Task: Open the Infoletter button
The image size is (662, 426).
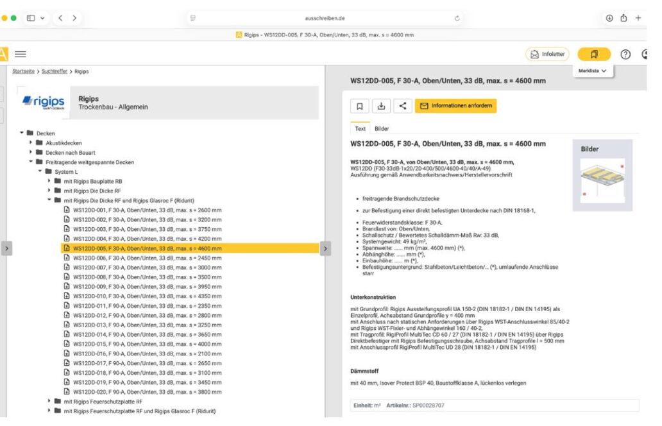Action: pos(548,54)
